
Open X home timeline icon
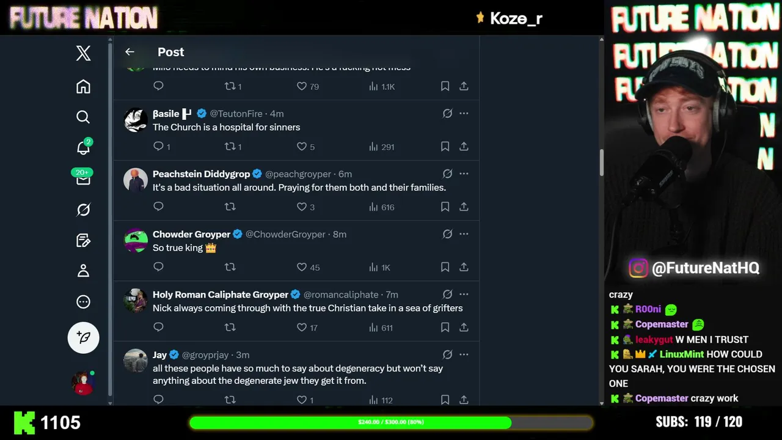tap(83, 87)
